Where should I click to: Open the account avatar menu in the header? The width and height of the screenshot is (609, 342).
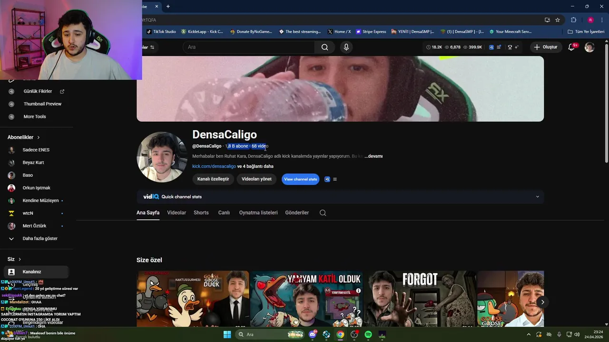point(589,47)
